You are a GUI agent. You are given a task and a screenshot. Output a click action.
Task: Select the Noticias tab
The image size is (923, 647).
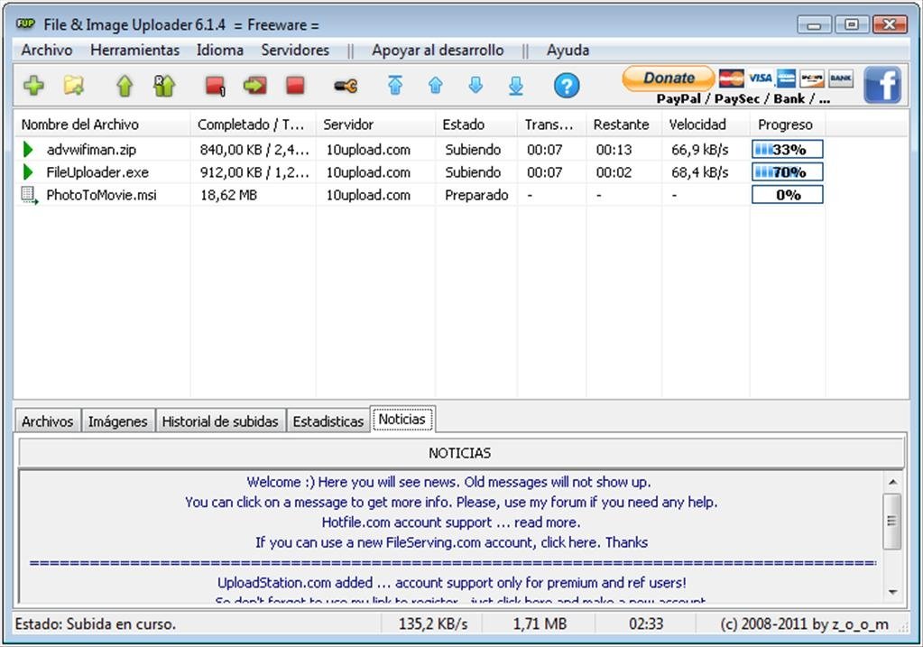(402, 420)
